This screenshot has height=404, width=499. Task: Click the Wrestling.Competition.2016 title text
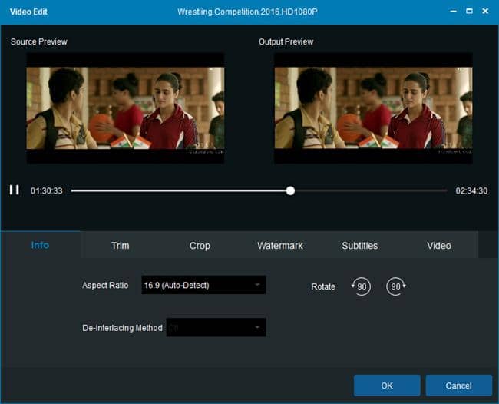coord(247,12)
